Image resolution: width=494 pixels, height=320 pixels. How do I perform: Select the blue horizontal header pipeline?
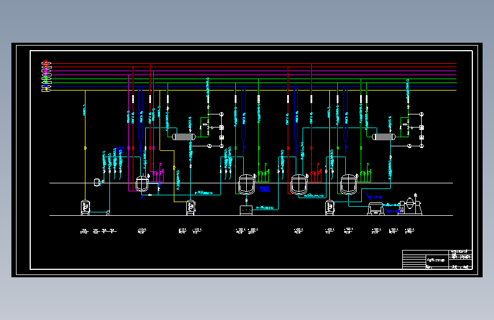click(x=254, y=86)
